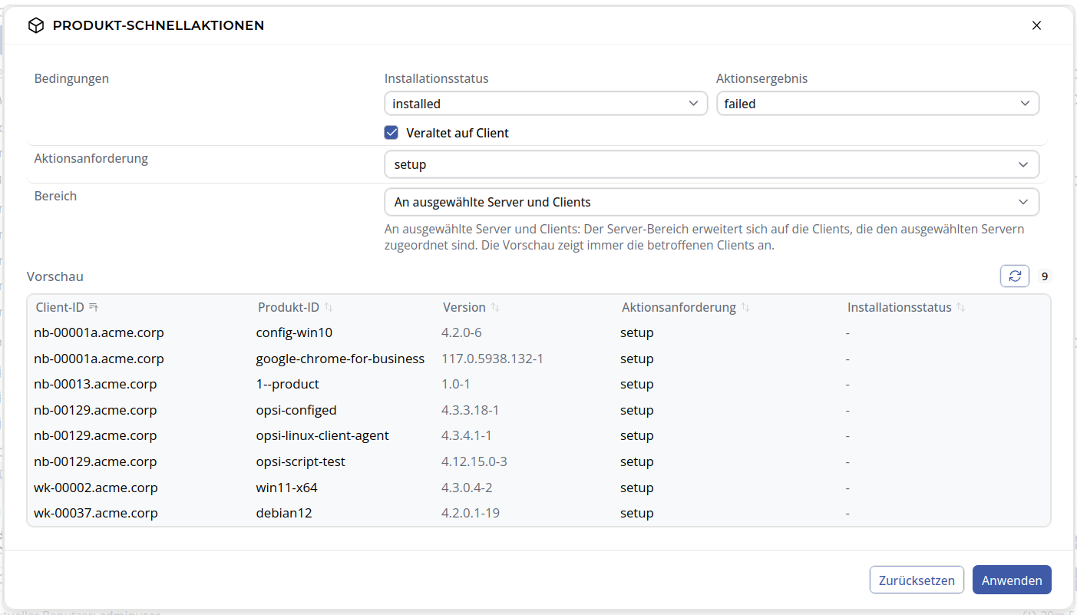Screen dimensions: 1077x615
Task: Click client nb-00013.acme.corp in preview table
Action: 95,384
